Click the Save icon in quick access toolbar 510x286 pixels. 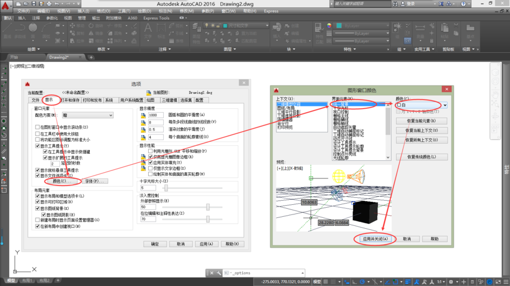pos(34,4)
